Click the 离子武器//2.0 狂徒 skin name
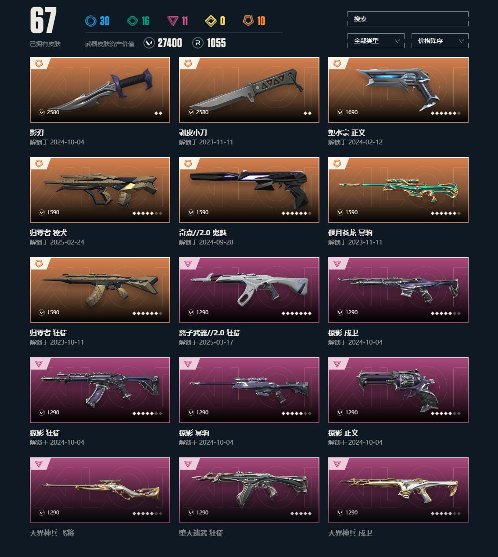498x557 pixels. coord(210,333)
